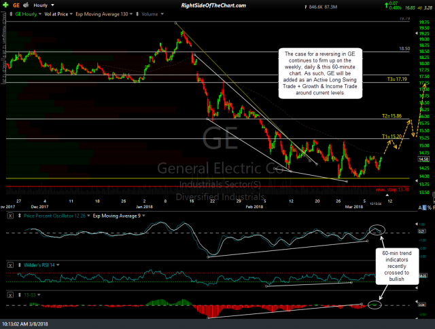Click the Mar 2018 date axis label

click(354, 207)
